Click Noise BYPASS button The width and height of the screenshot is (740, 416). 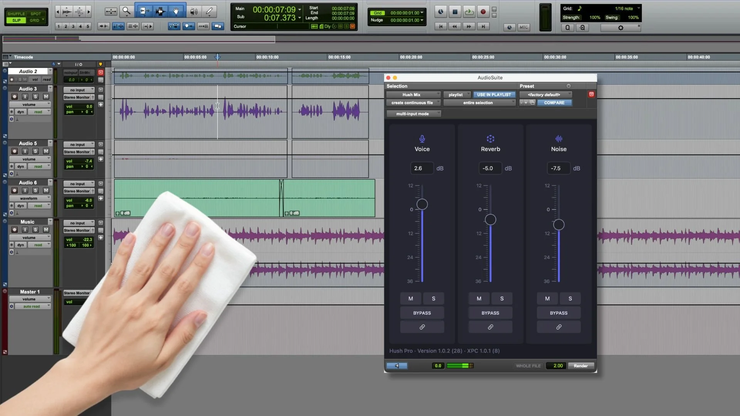558,313
